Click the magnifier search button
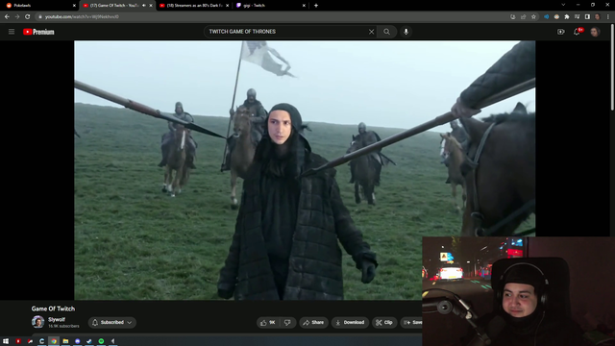Image resolution: width=615 pixels, height=346 pixels. (386, 32)
